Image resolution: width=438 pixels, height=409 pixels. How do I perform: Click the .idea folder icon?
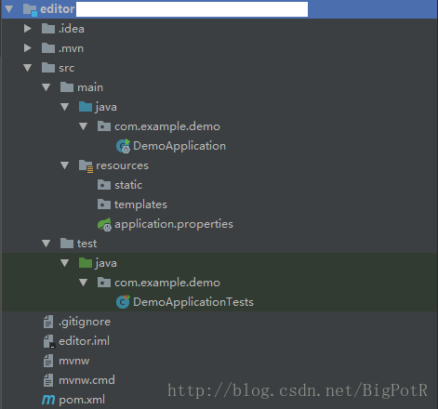[x=48, y=29]
